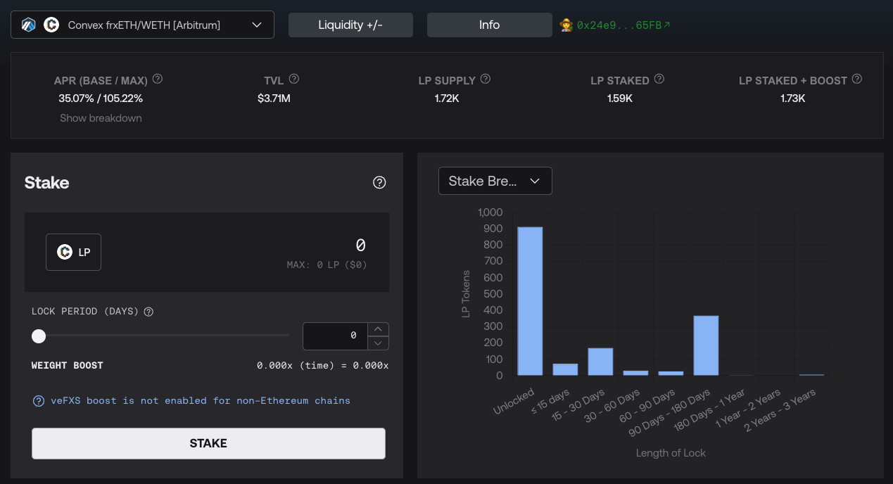Click the lock period slider handle
This screenshot has width=893, height=484.
point(39,336)
